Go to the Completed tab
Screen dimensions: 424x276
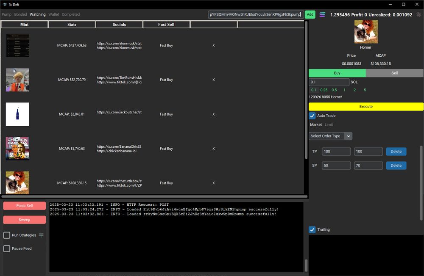[70, 14]
